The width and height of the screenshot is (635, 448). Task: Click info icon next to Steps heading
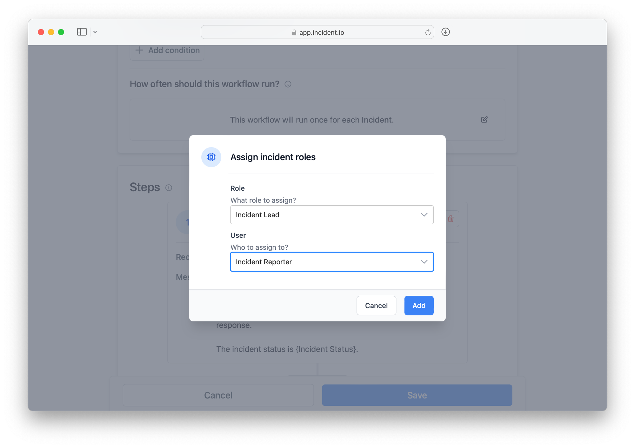point(169,188)
